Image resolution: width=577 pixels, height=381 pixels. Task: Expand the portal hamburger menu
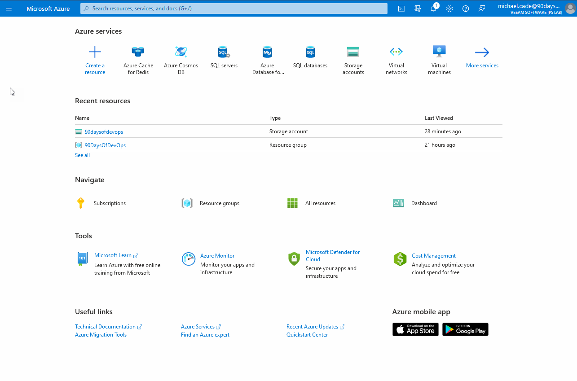[x=9, y=8]
